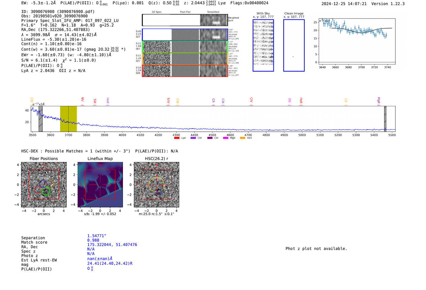Click the CIV purple legend swatch below spectrum
This screenshot has width=426, height=290.
click(x=193, y=138)
